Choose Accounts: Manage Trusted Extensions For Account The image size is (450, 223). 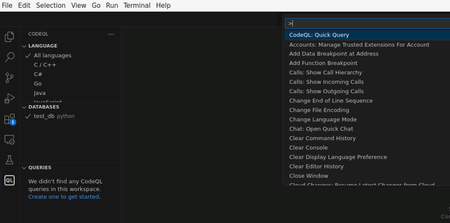point(367,44)
